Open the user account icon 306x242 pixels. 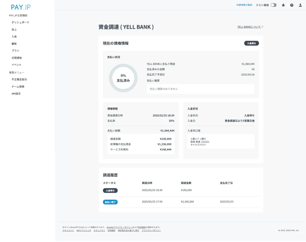click(300, 5)
